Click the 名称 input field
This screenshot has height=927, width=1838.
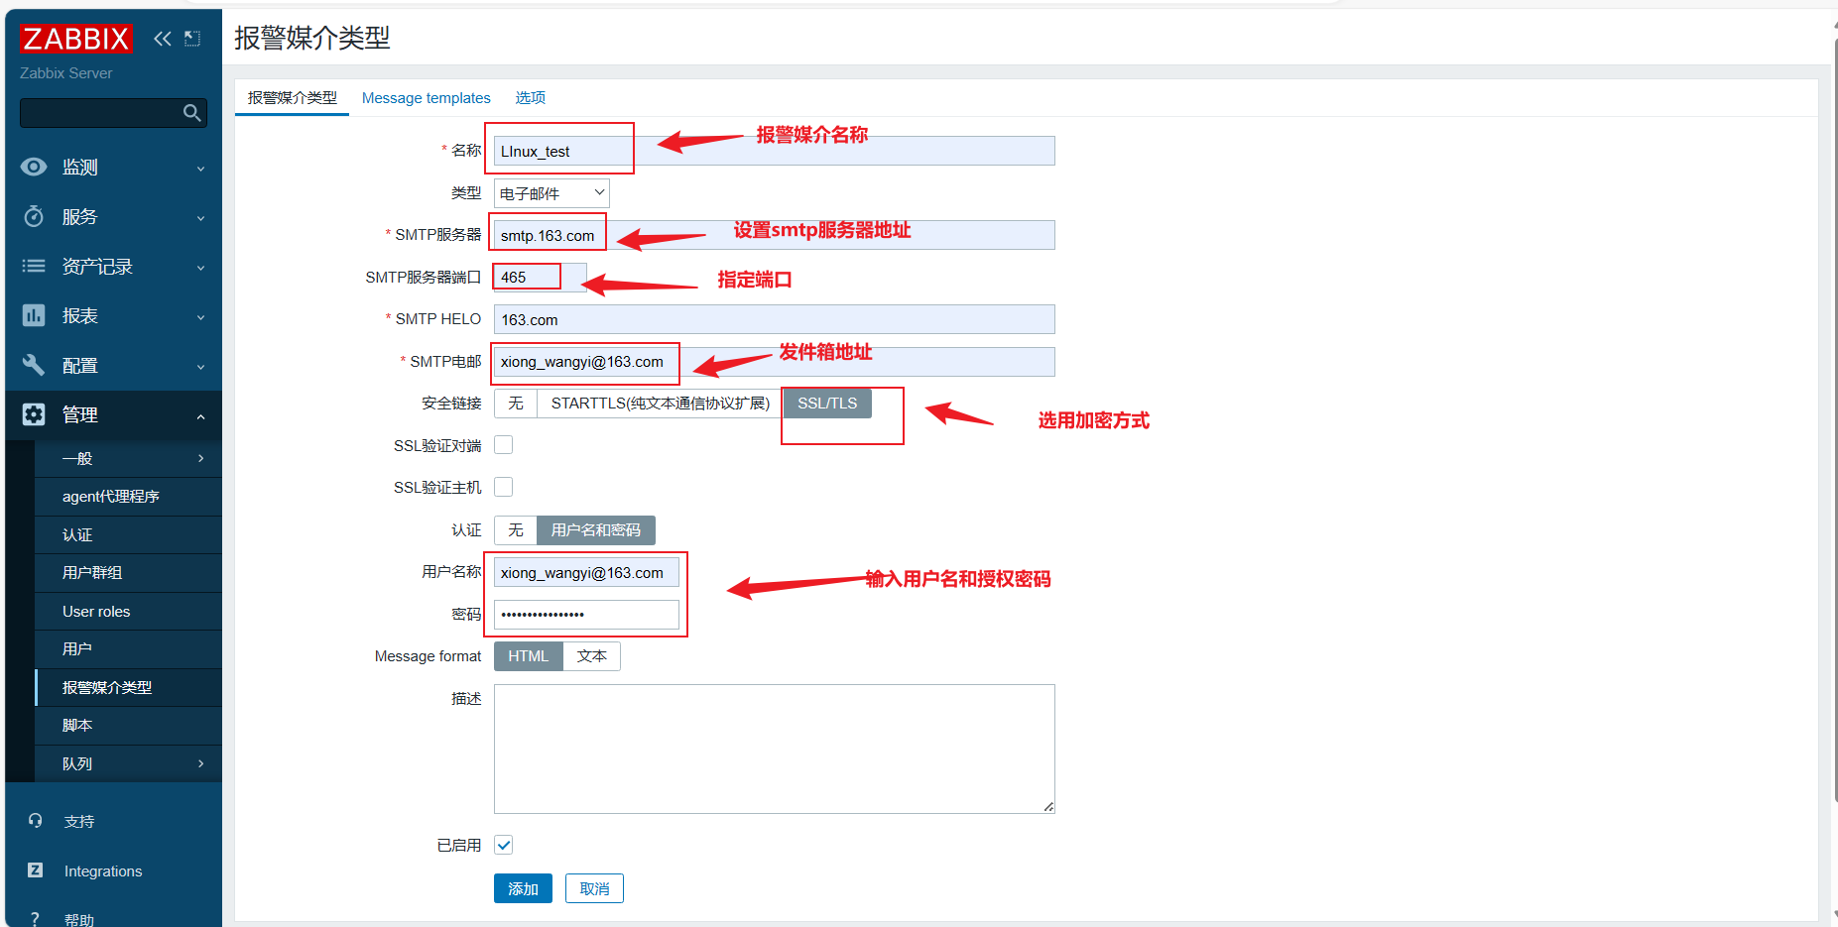(775, 151)
